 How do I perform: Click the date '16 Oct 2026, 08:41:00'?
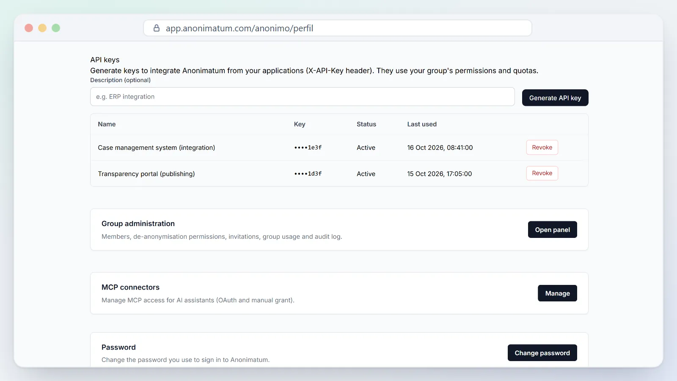440,148
